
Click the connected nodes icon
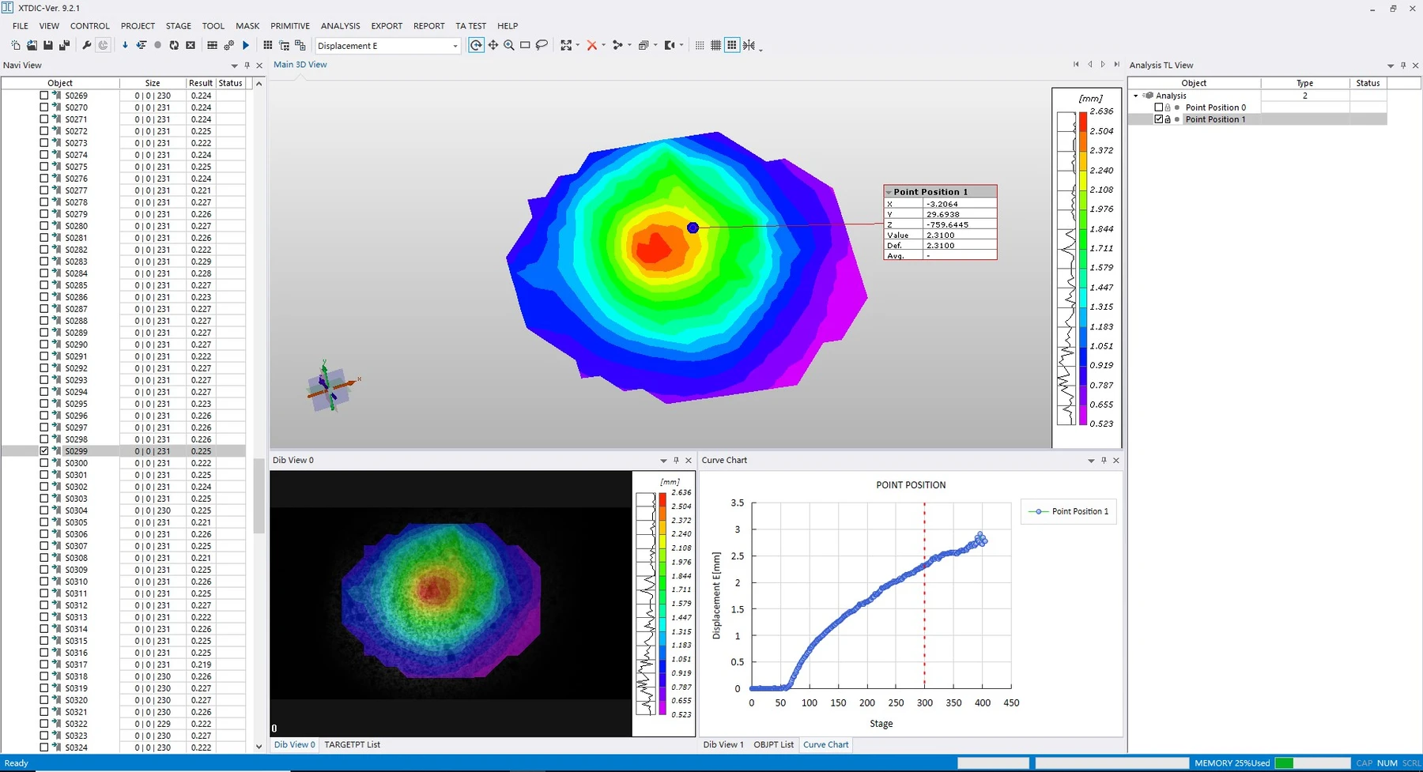(x=617, y=46)
